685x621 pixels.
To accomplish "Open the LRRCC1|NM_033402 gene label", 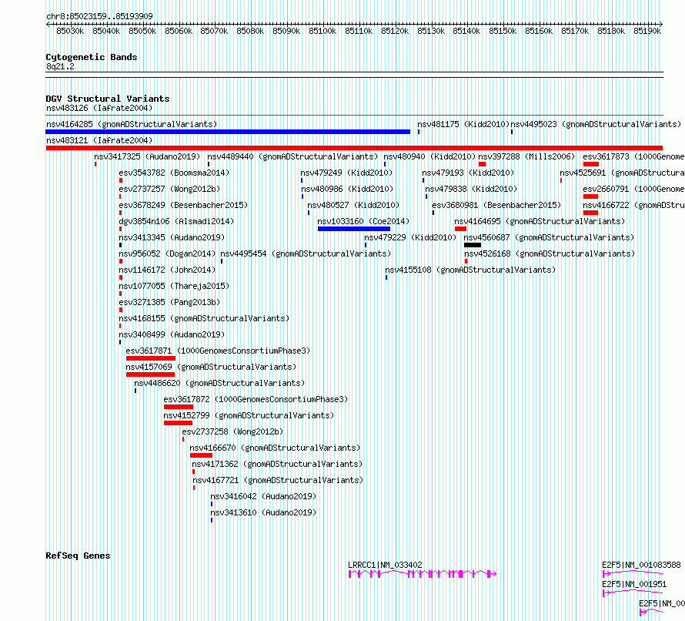I will point(385,565).
